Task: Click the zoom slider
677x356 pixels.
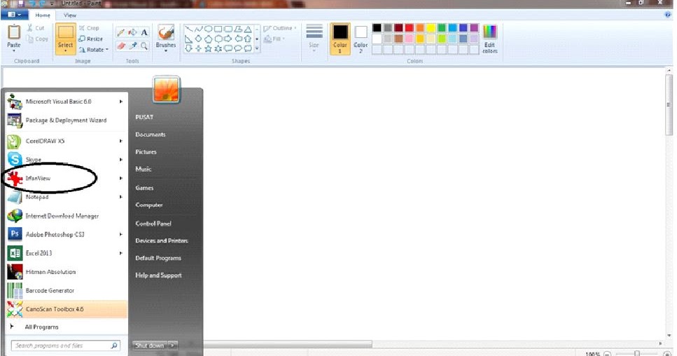Action: [x=637, y=353]
